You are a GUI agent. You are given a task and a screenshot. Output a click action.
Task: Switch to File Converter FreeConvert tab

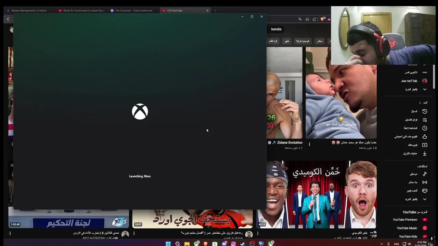tap(133, 11)
